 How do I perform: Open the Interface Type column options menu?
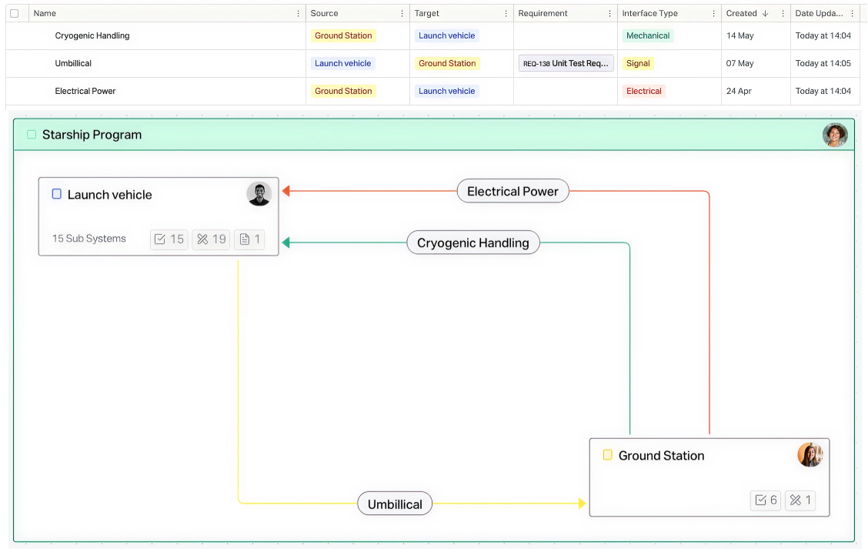pyautogui.click(x=713, y=14)
